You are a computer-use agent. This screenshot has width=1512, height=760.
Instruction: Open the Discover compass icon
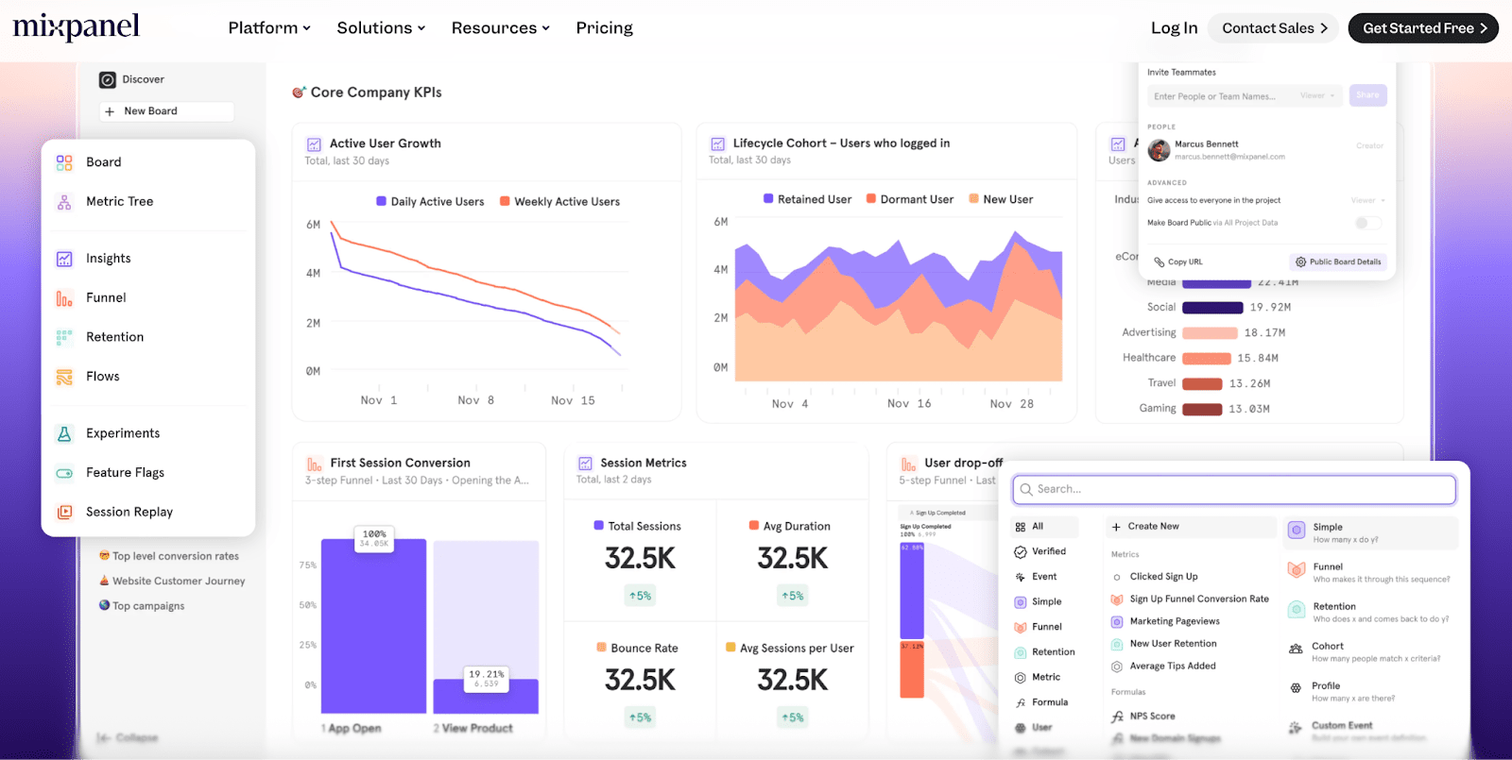point(108,80)
